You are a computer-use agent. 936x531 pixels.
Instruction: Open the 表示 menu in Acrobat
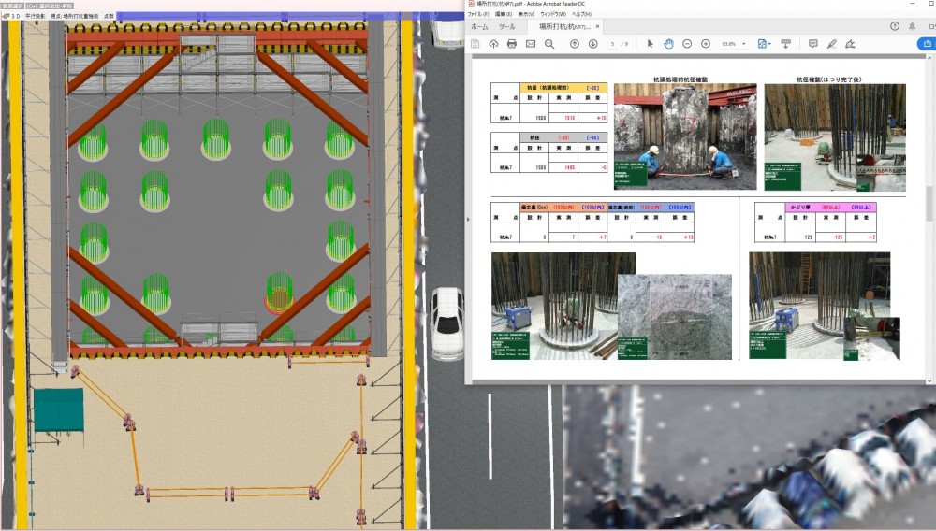tap(526, 14)
